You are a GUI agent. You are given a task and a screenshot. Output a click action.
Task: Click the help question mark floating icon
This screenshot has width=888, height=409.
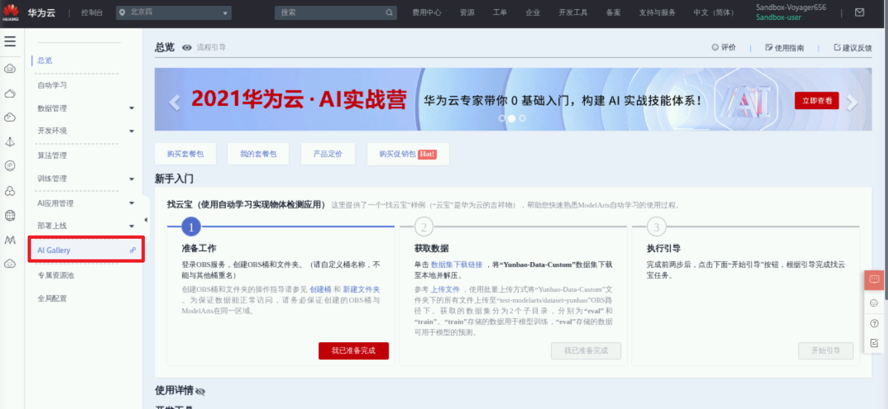874,324
